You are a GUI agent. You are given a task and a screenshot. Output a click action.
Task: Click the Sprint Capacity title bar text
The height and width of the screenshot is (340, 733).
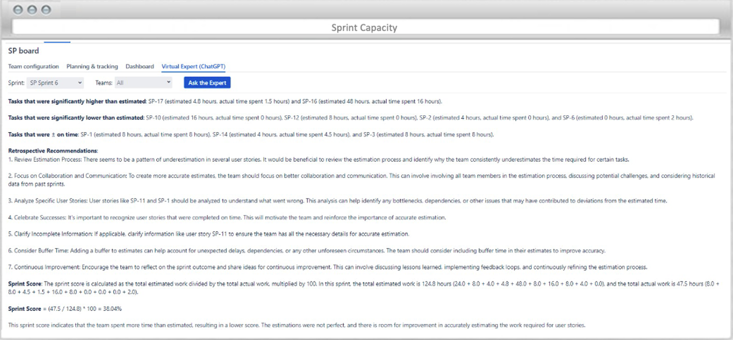pos(365,27)
